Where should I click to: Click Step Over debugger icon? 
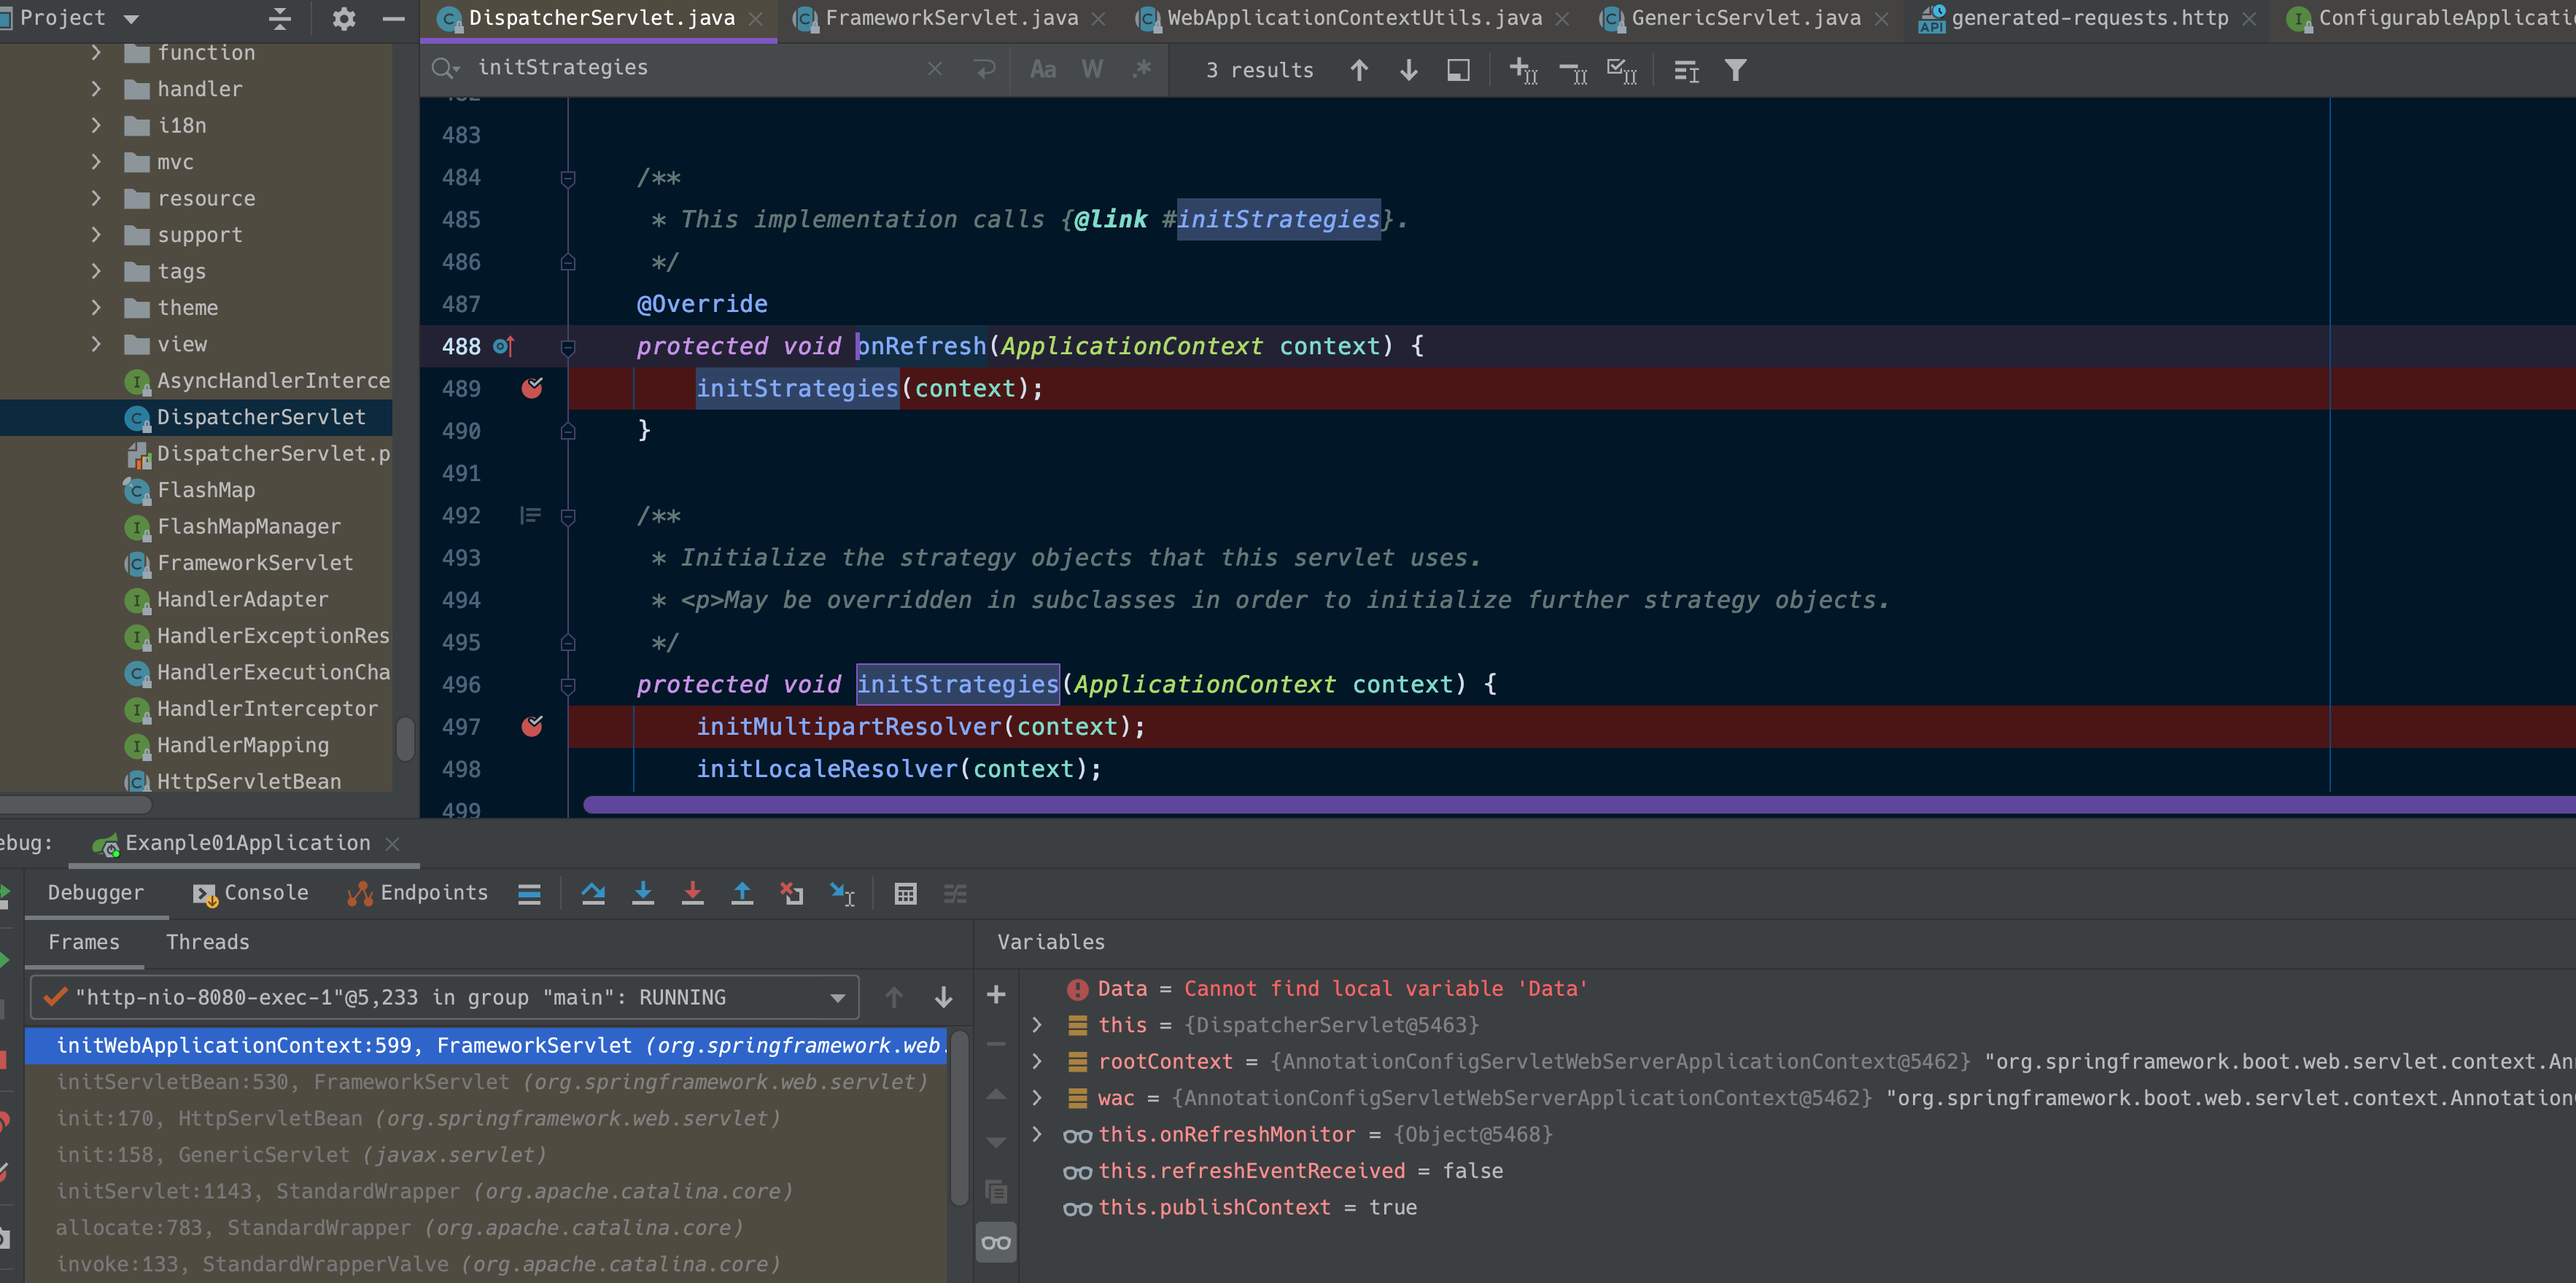tap(593, 893)
